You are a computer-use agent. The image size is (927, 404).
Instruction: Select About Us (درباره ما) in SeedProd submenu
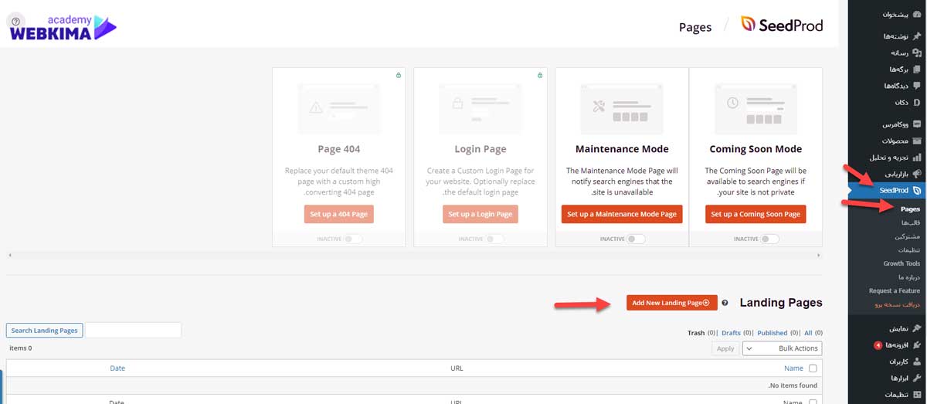tap(909, 277)
